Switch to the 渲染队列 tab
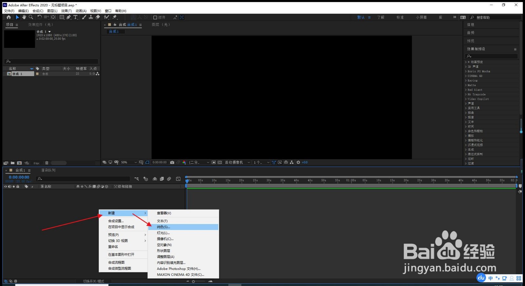This screenshot has width=525, height=286. [x=48, y=170]
